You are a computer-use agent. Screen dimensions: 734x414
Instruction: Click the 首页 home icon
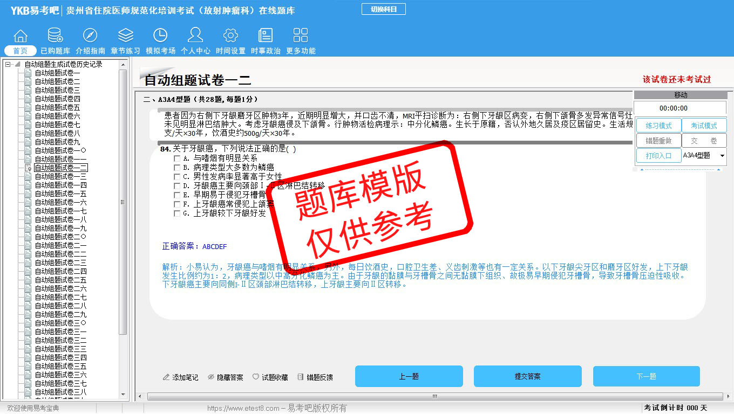pyautogui.click(x=21, y=36)
